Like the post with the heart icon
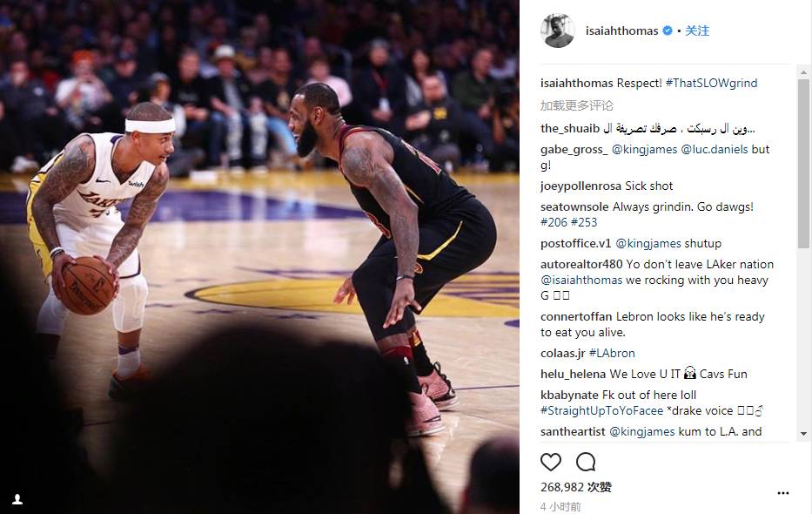This screenshot has width=812, height=514. [551, 462]
